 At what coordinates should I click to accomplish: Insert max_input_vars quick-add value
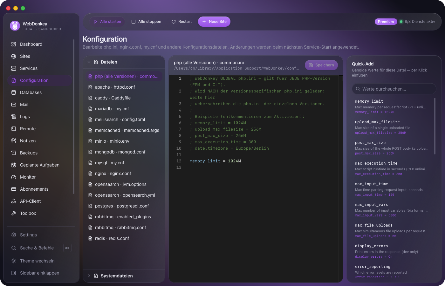[392, 210]
